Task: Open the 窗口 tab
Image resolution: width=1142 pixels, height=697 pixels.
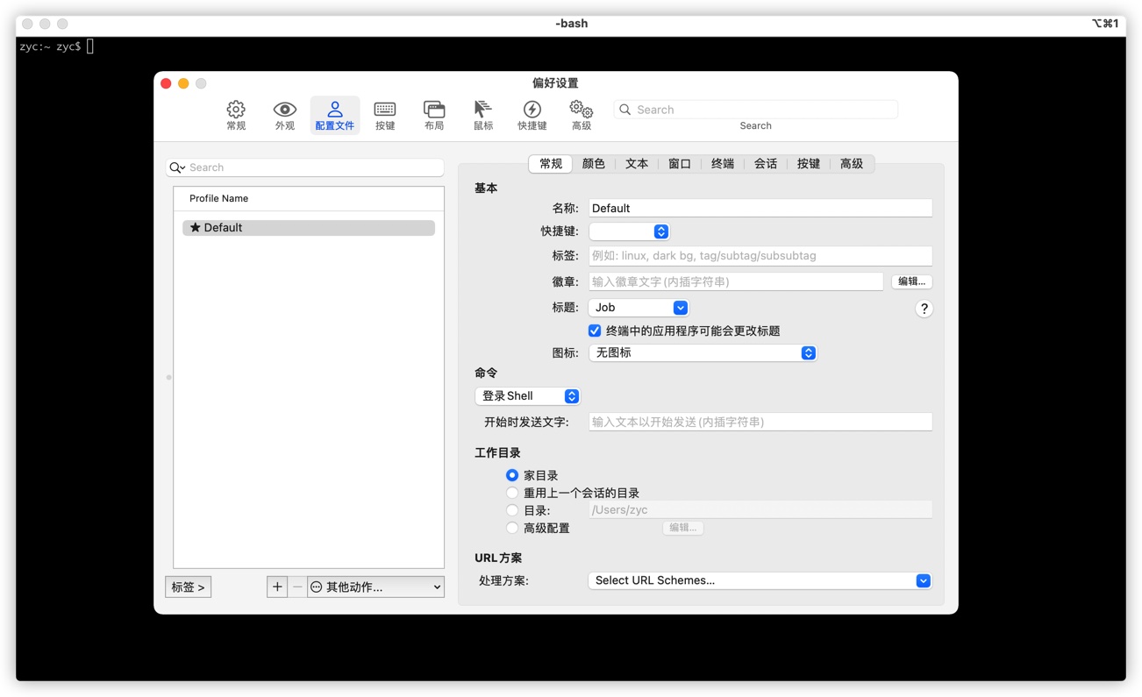Action: tap(679, 163)
